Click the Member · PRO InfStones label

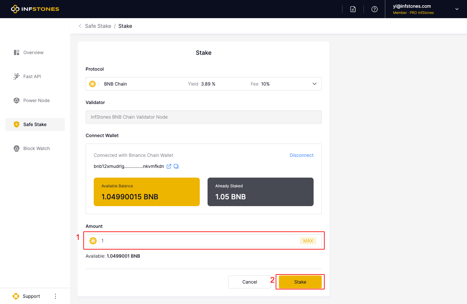413,13
